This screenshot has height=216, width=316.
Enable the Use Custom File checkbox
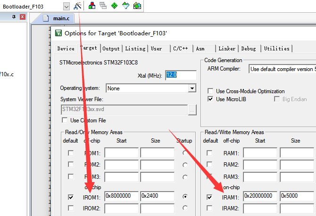point(65,120)
